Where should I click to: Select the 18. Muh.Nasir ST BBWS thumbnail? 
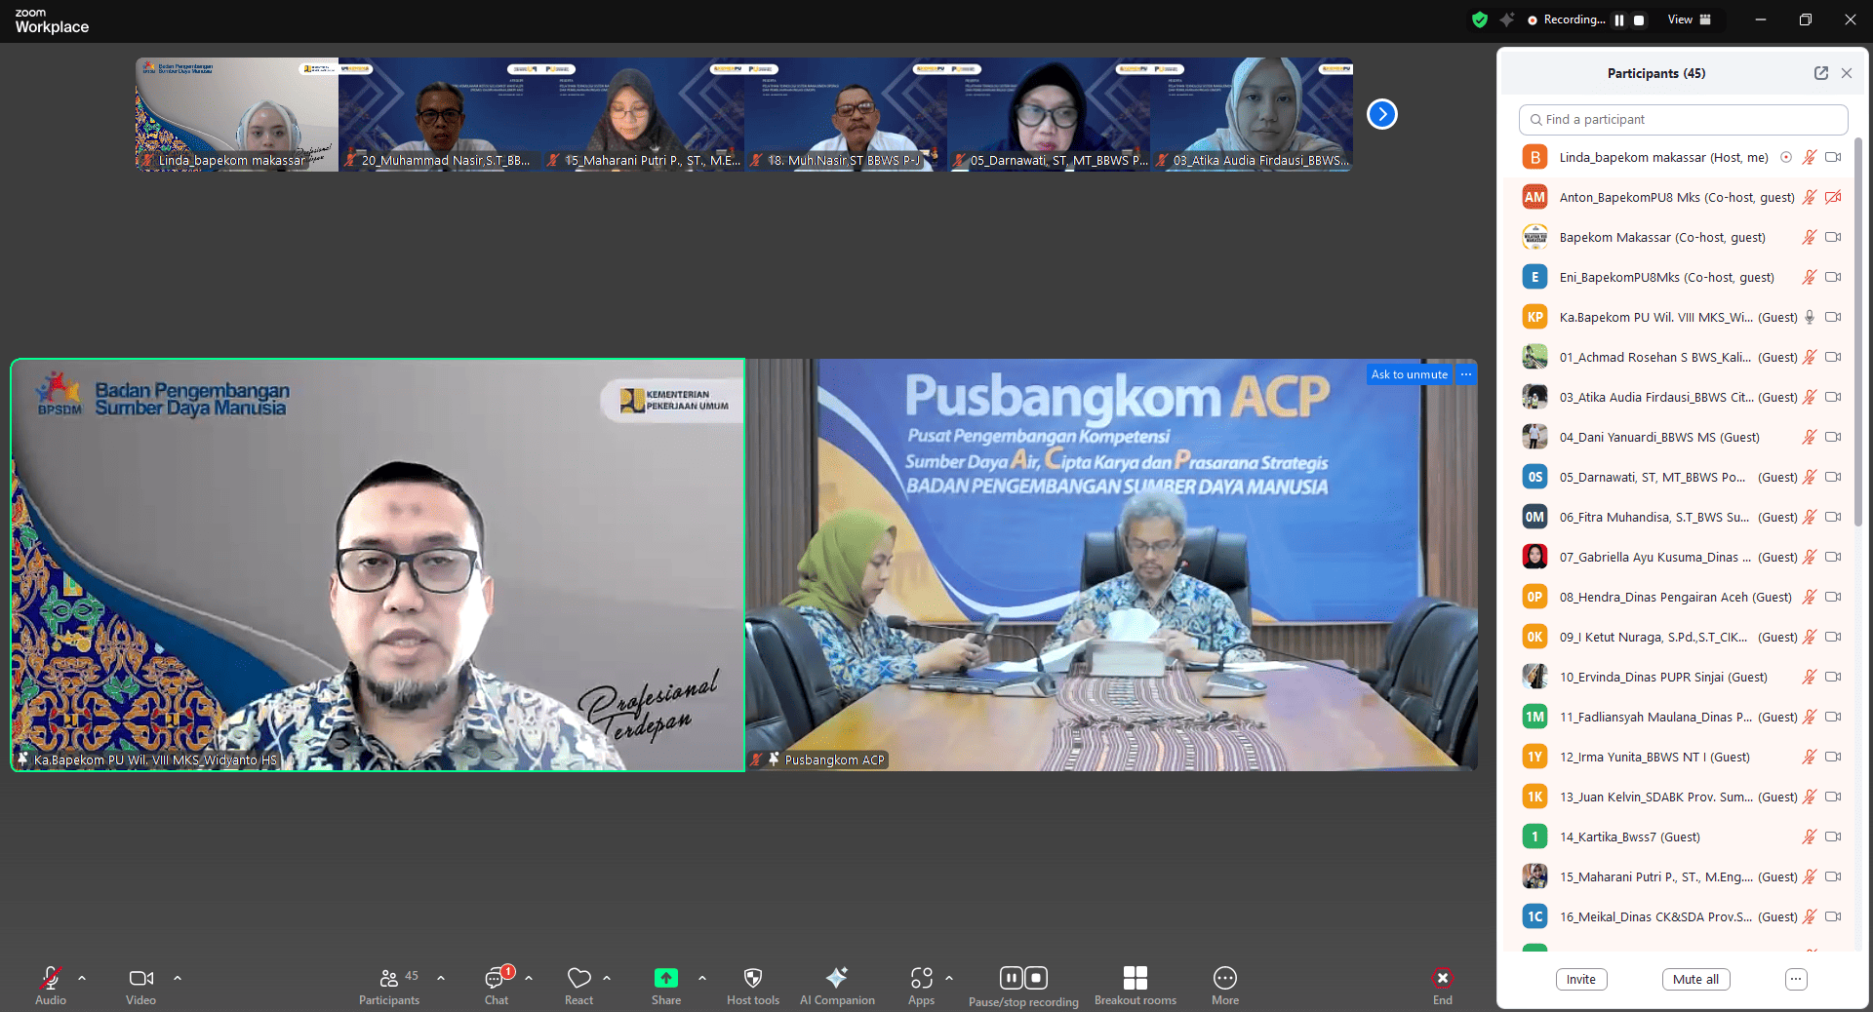(x=846, y=114)
